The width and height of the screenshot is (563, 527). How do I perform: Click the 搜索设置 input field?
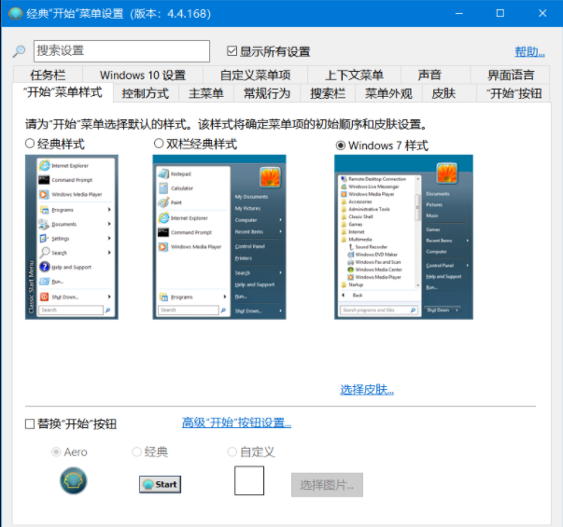point(121,51)
